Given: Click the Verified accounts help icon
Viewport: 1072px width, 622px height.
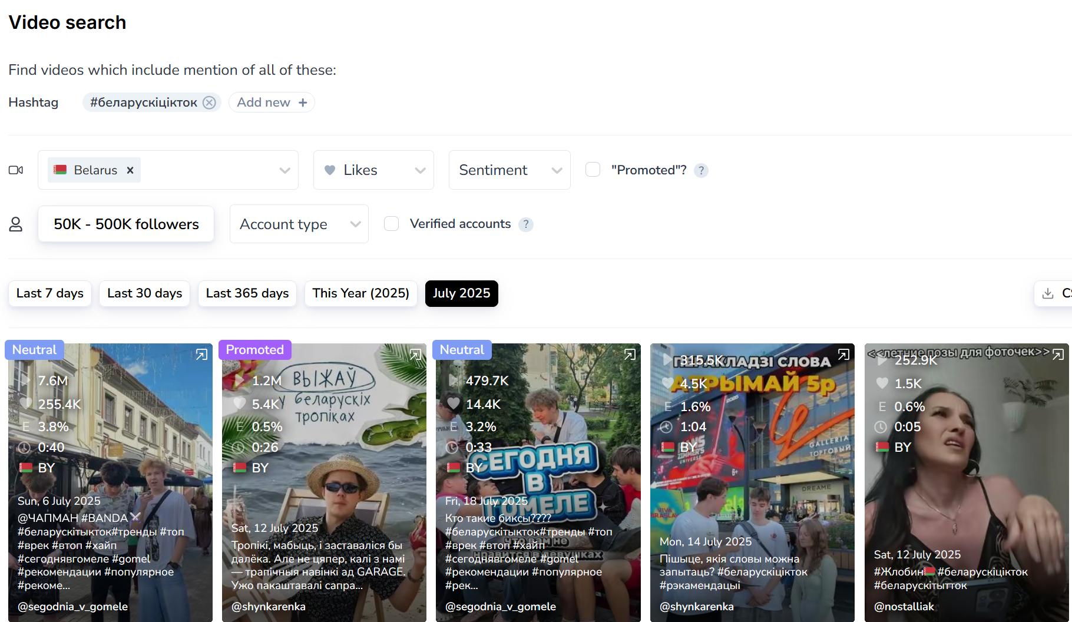Looking at the screenshot, I should click(526, 224).
